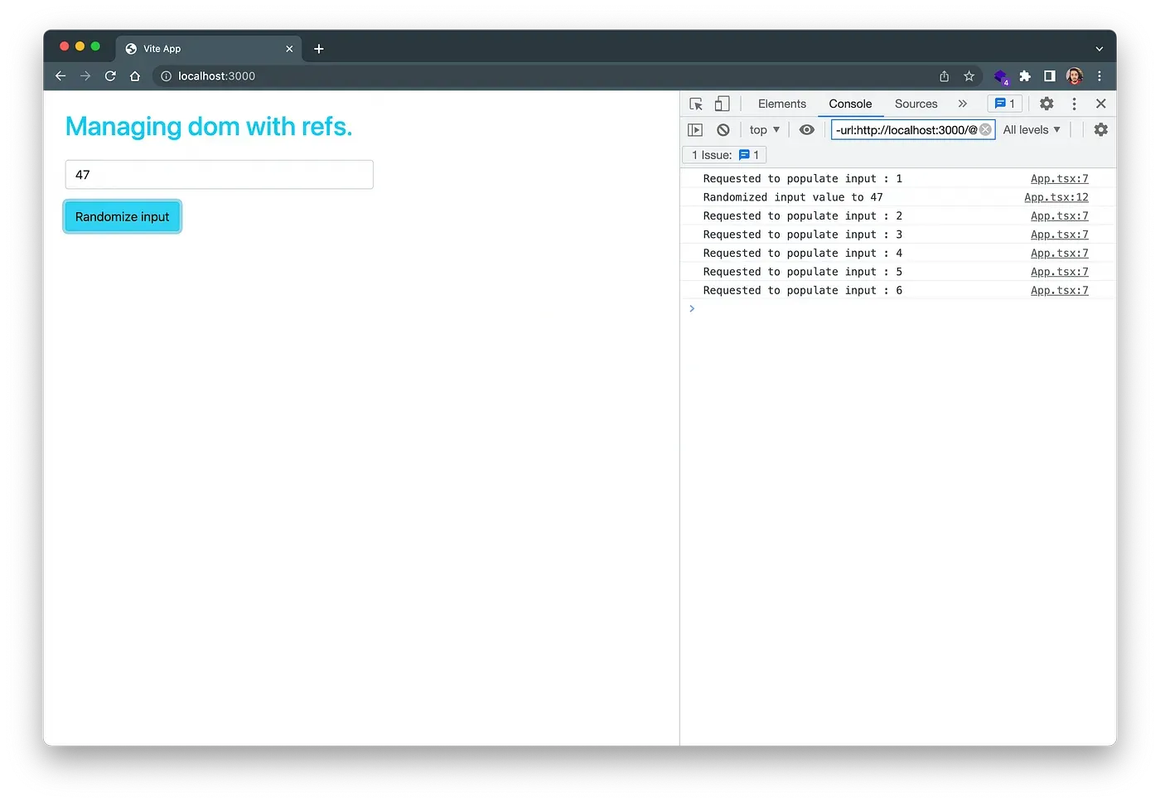Reload the localhost page

(x=110, y=76)
